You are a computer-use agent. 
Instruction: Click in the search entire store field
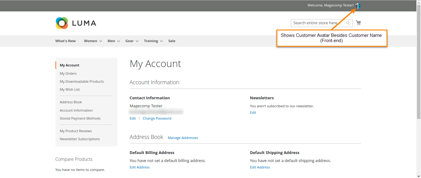(x=317, y=23)
